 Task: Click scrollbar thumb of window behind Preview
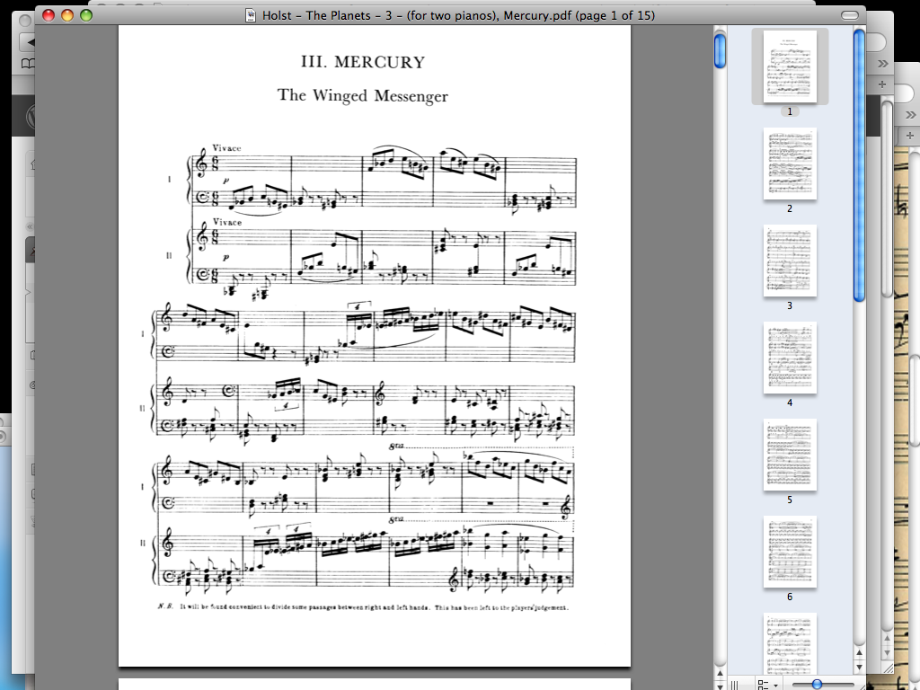pyautogui.click(x=887, y=199)
